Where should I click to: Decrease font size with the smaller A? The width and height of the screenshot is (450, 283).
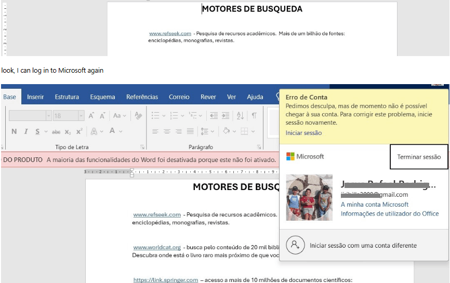click(102, 116)
